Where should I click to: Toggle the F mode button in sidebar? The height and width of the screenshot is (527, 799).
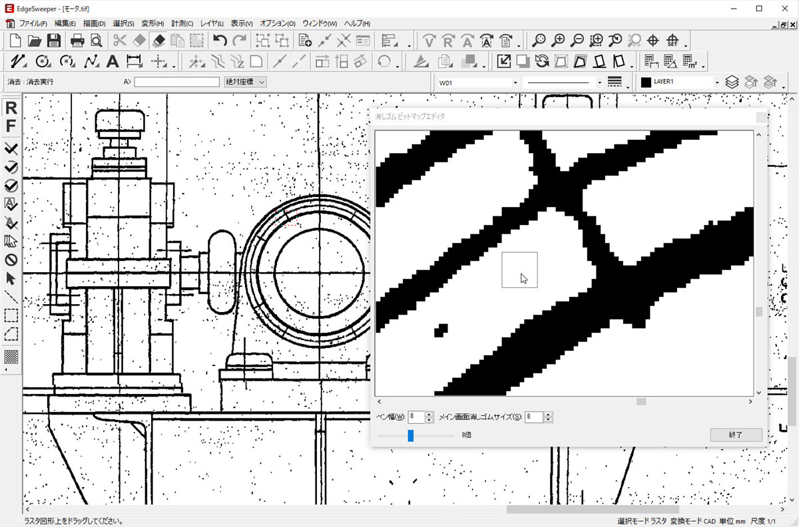point(11,126)
